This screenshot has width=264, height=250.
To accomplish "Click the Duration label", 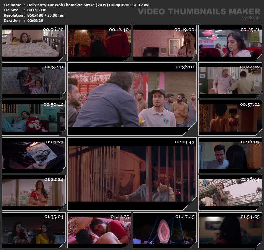I will (x=11, y=21).
